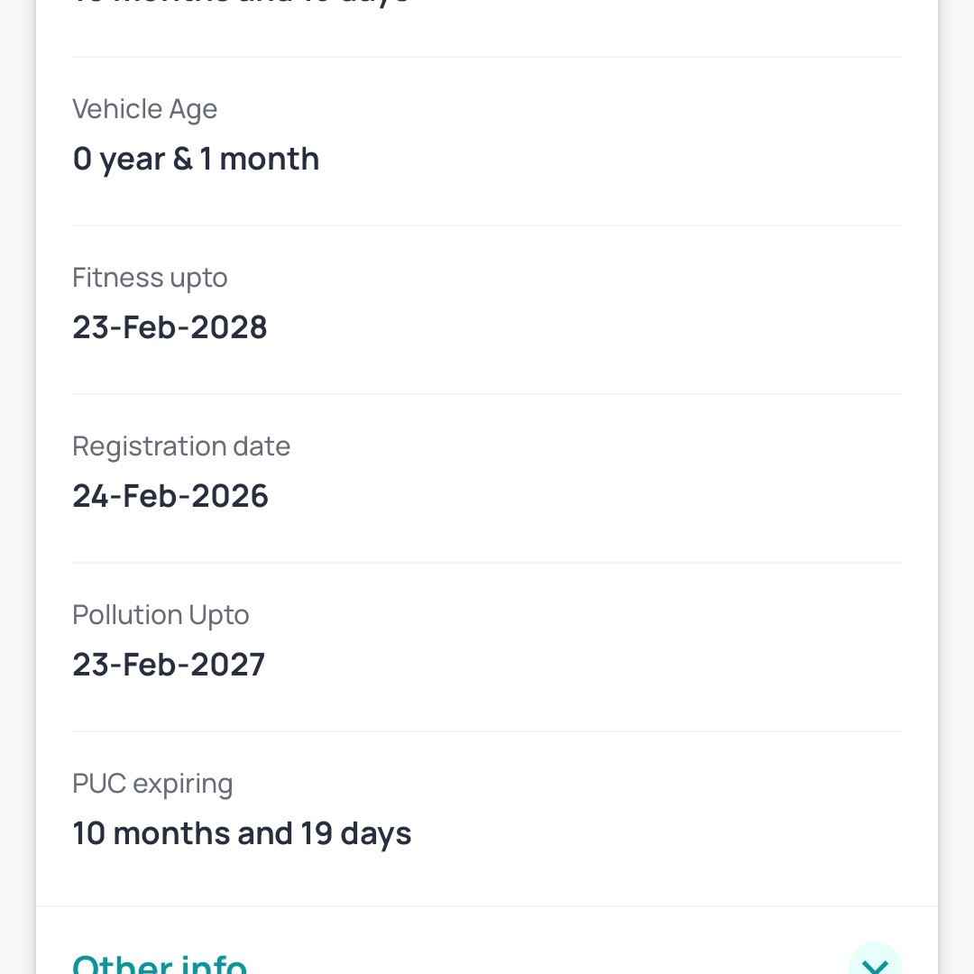Select the fitness date 23-Feb-2028
974x974 pixels.
(x=170, y=327)
